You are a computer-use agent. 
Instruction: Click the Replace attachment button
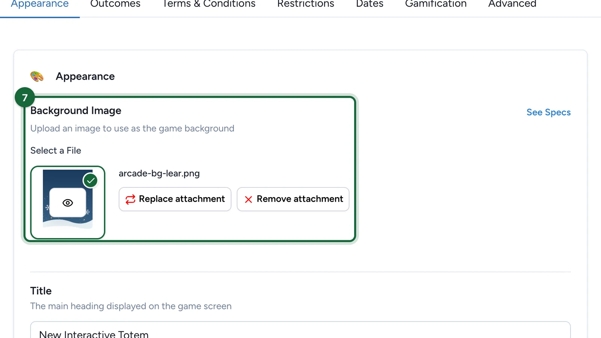click(175, 199)
